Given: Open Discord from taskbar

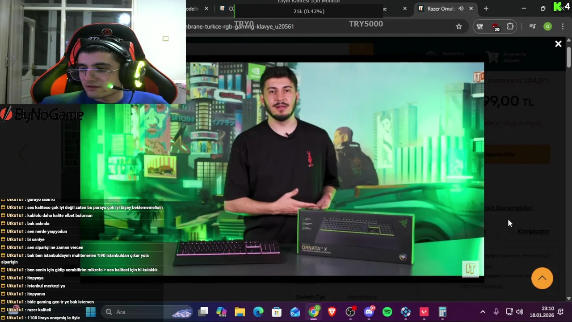Looking at the screenshot, I should point(369,312).
